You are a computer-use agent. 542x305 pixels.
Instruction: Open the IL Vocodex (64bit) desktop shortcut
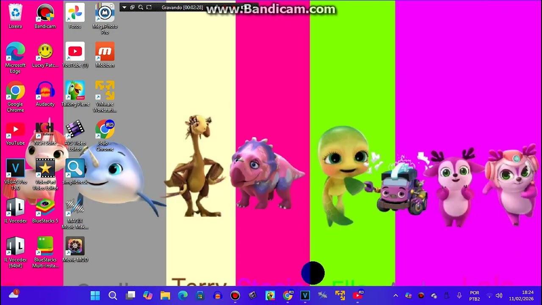click(x=15, y=253)
